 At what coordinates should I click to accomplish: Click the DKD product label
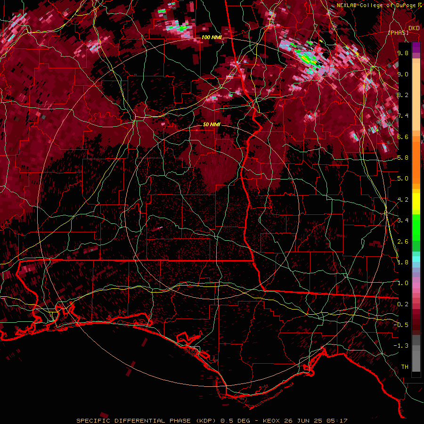[x=414, y=28]
